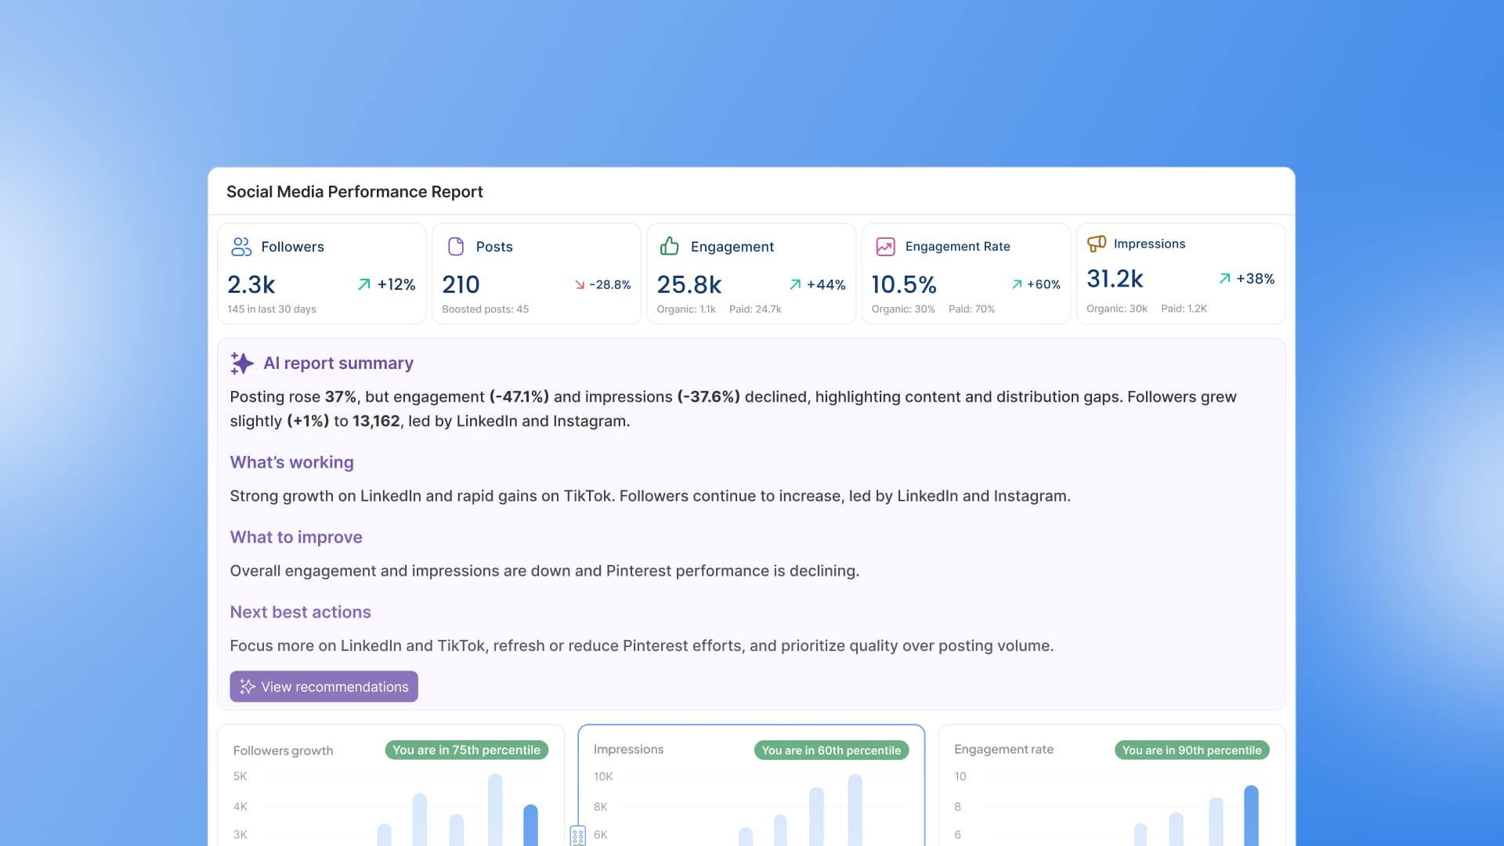Click the Next best actions heading
Image resolution: width=1504 pixels, height=846 pixels.
pyautogui.click(x=300, y=613)
